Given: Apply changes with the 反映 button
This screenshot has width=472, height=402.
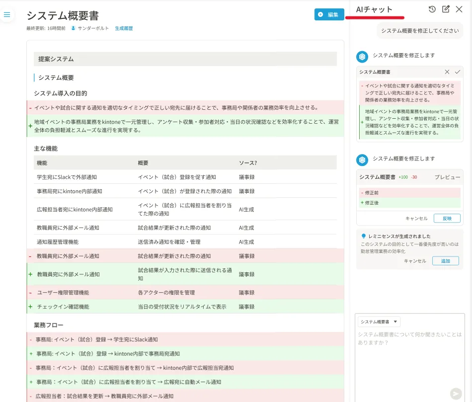Looking at the screenshot, I should click(x=448, y=218).
